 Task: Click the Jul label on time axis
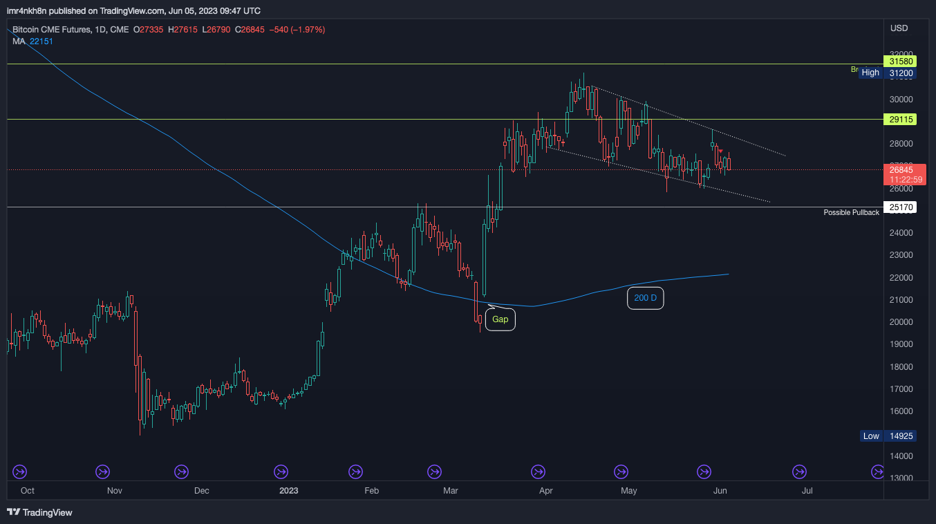[807, 491]
